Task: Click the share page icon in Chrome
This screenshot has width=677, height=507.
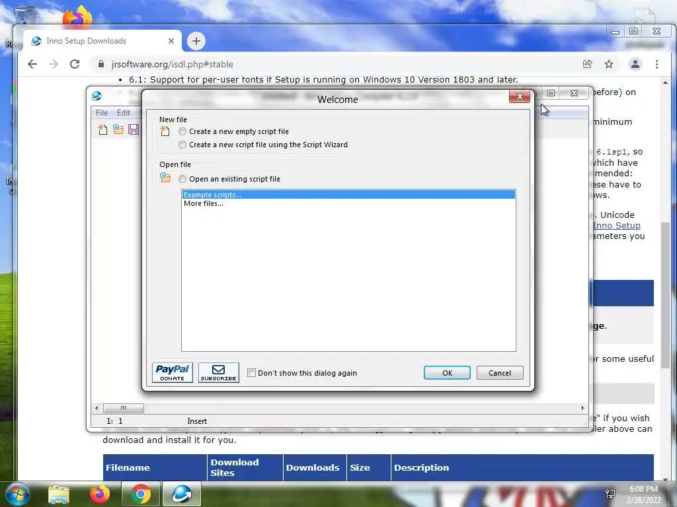Action: coord(587,64)
